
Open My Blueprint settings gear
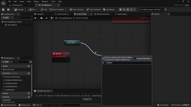point(31,62)
